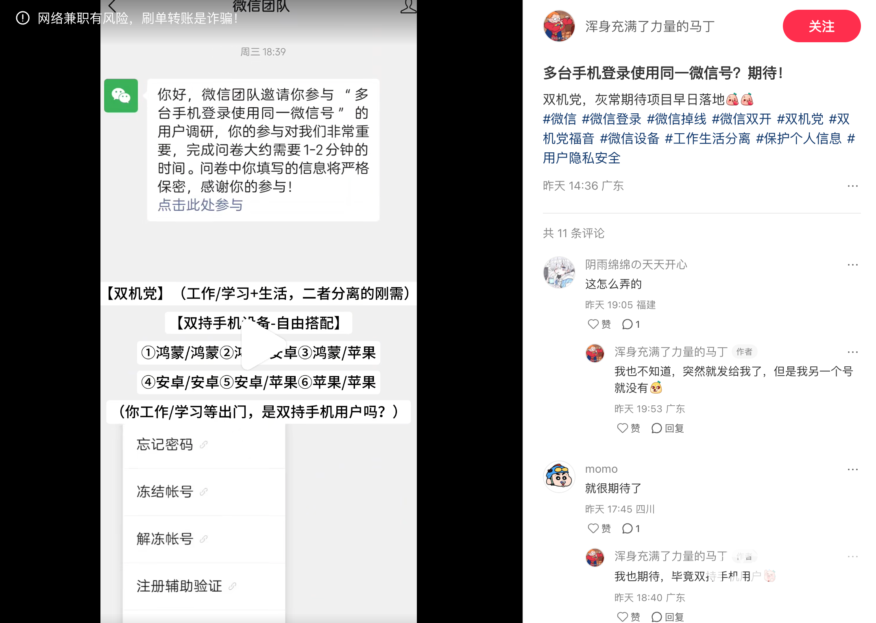Click the momo username
This screenshot has height=623, width=876.
[601, 469]
